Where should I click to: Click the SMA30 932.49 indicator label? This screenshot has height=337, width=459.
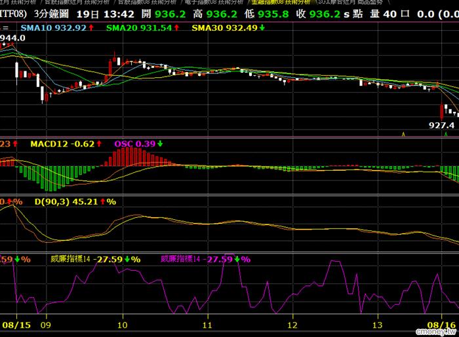(224, 27)
